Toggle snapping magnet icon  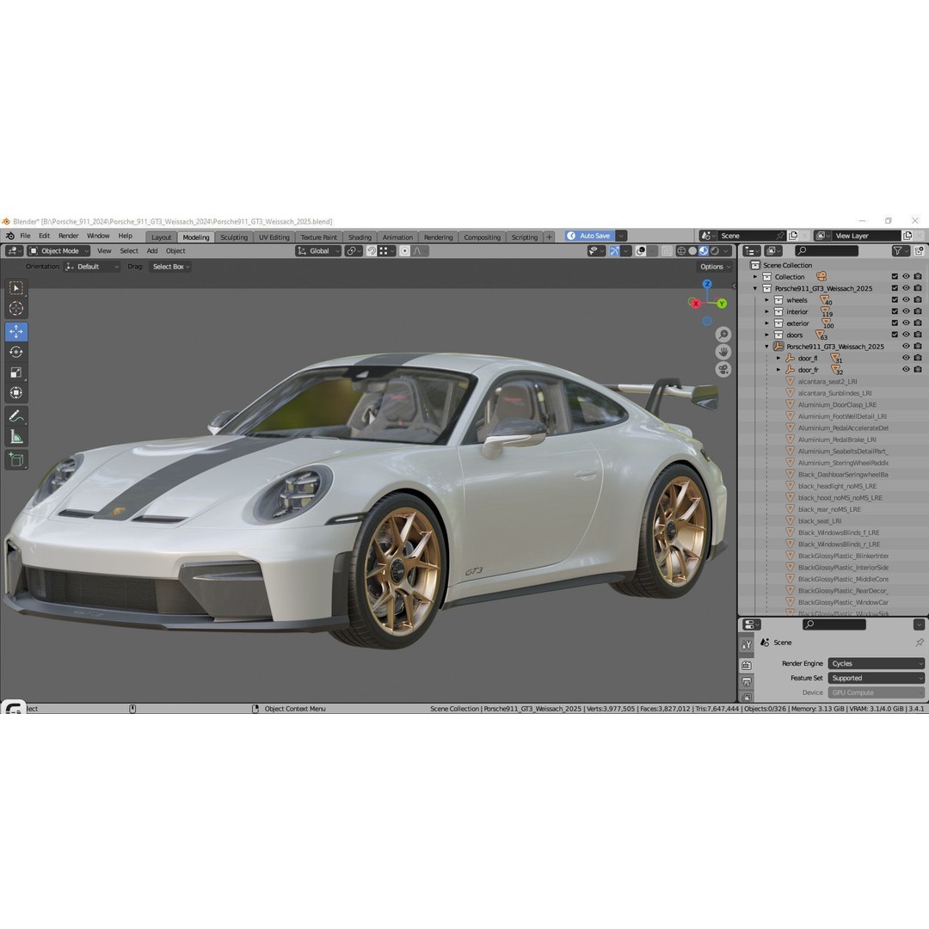coord(372,251)
